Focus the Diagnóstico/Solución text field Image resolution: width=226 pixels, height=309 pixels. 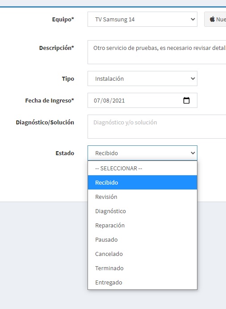pos(157,127)
